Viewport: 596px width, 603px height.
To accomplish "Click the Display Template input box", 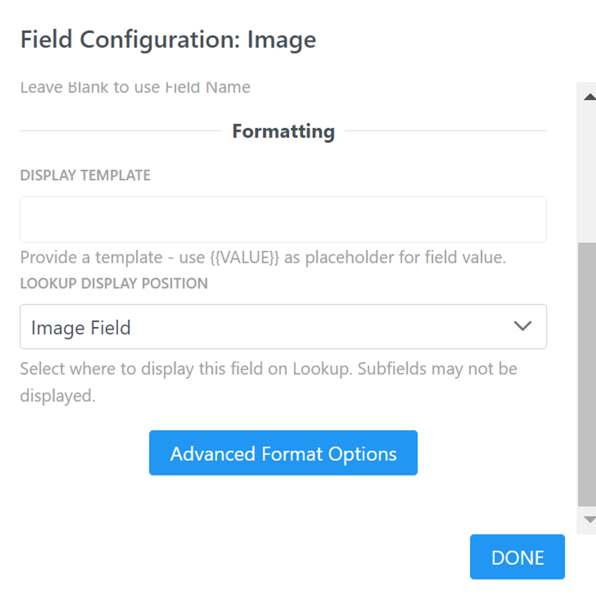I will 283,219.
